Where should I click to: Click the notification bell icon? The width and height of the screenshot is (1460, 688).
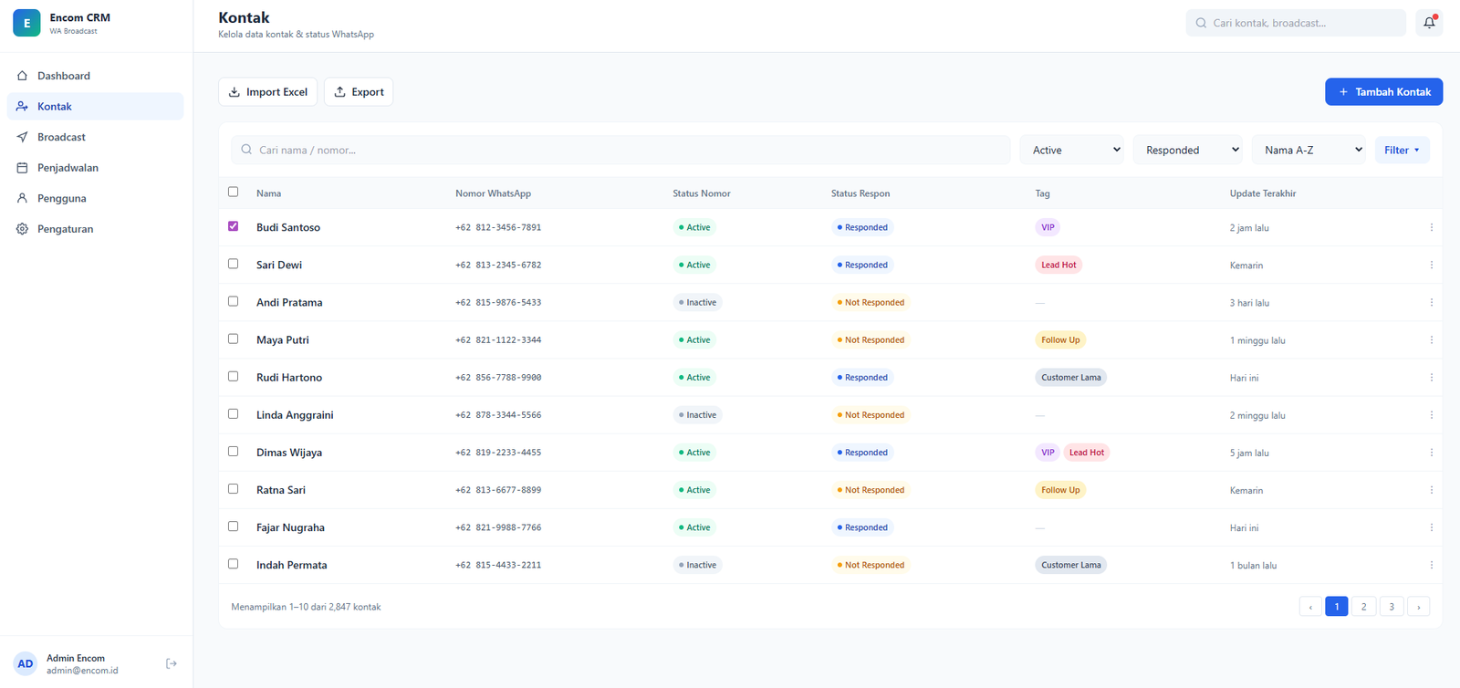click(x=1429, y=23)
